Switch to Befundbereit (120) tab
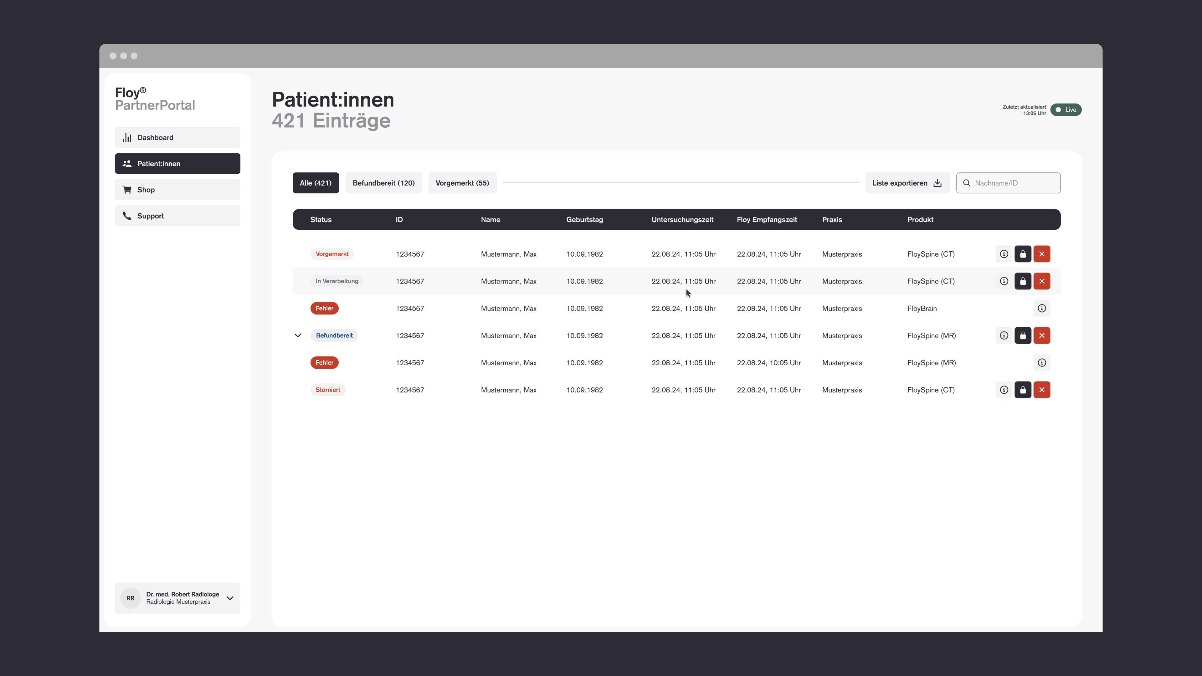The height and width of the screenshot is (676, 1202). (383, 183)
